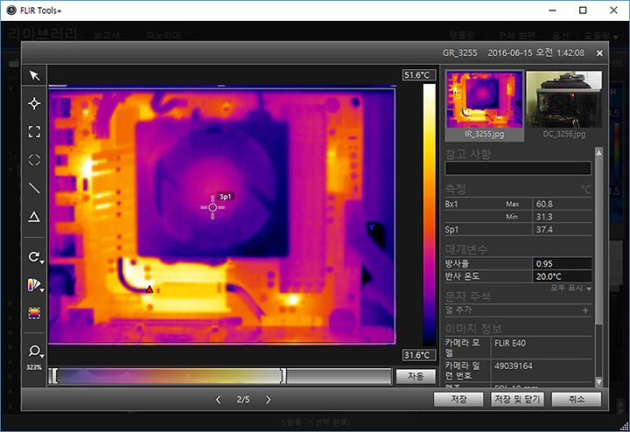Click the right handle of temperature span slider
This screenshot has width=630, height=432.
pos(283,376)
